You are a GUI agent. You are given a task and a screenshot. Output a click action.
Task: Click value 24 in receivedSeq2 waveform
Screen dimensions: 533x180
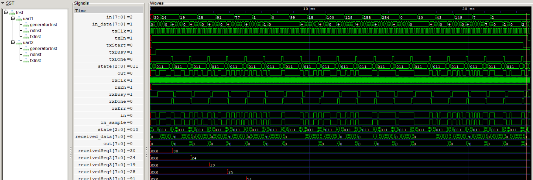[x=194, y=158]
